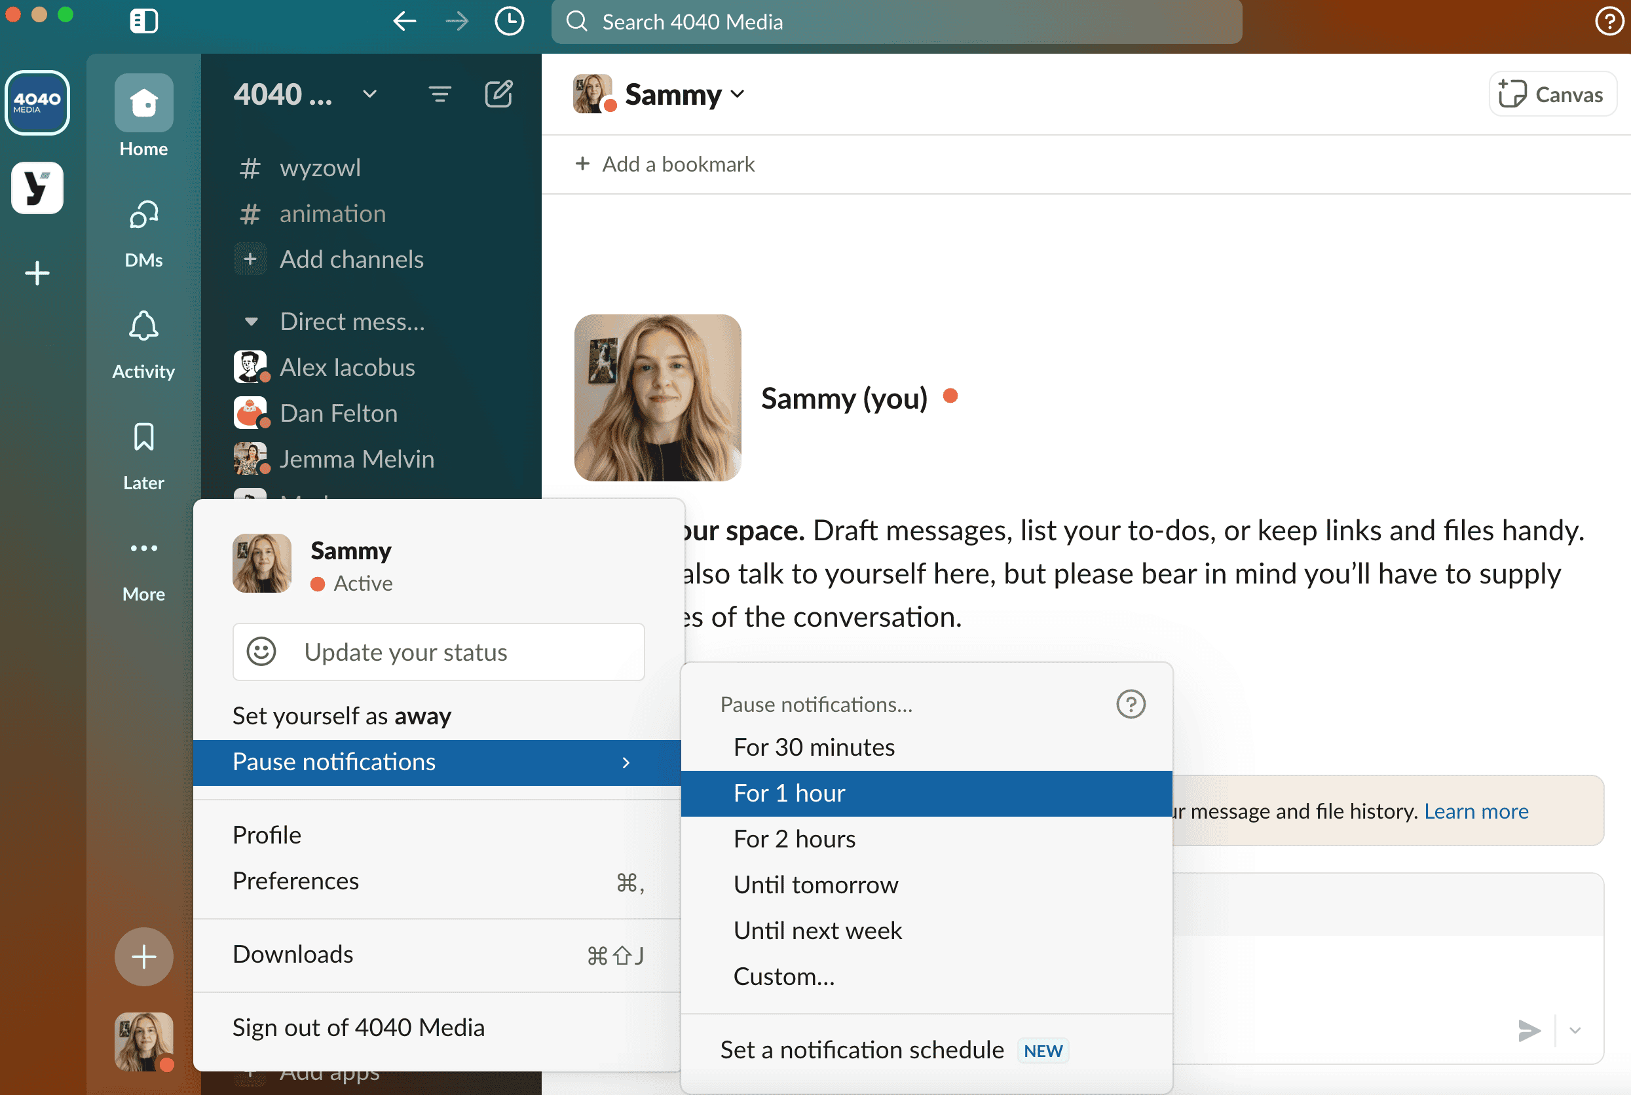Open send options dropdown arrow
This screenshot has height=1095, width=1631.
(1575, 1030)
